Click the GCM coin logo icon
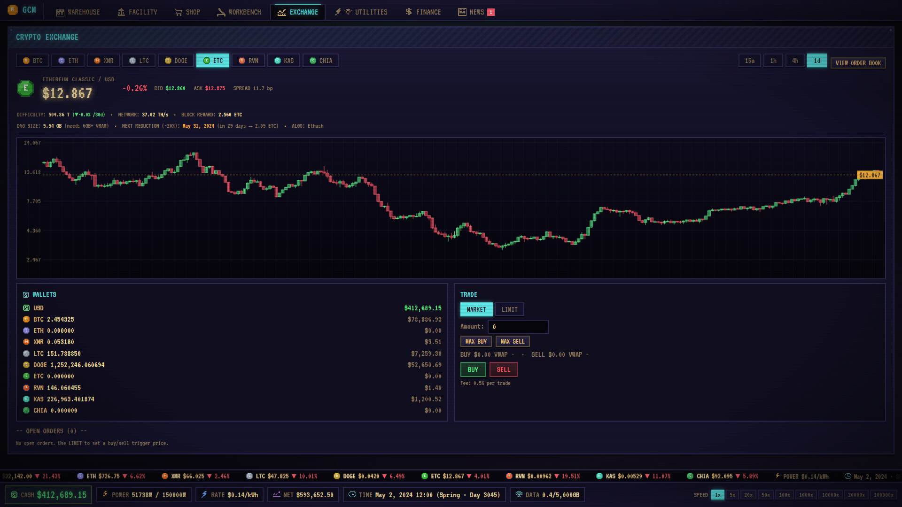The height and width of the screenshot is (507, 902). click(x=13, y=10)
